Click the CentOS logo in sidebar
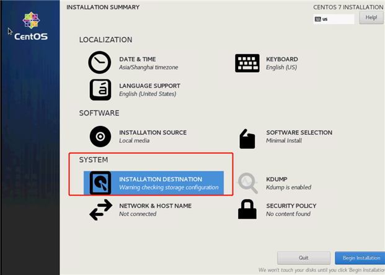 tap(31, 26)
